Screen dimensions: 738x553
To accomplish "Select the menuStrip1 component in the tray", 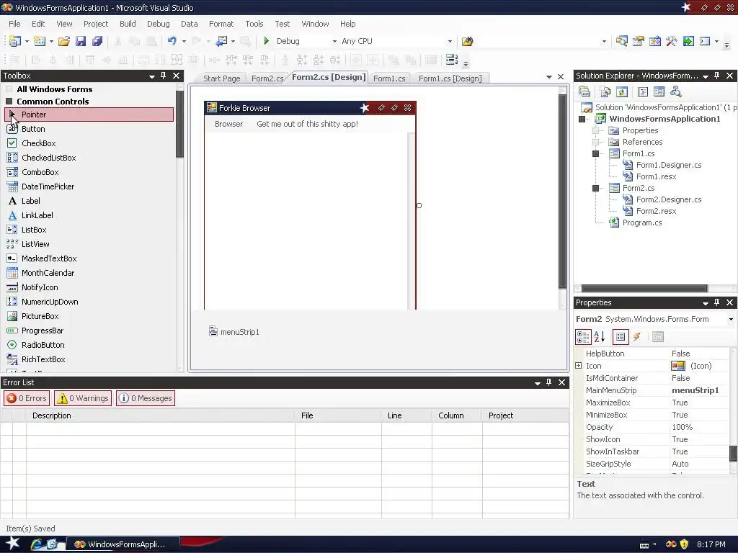I will pos(234,332).
